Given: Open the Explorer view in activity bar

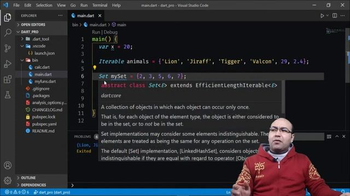Looking at the screenshot, I should pos(7,17).
